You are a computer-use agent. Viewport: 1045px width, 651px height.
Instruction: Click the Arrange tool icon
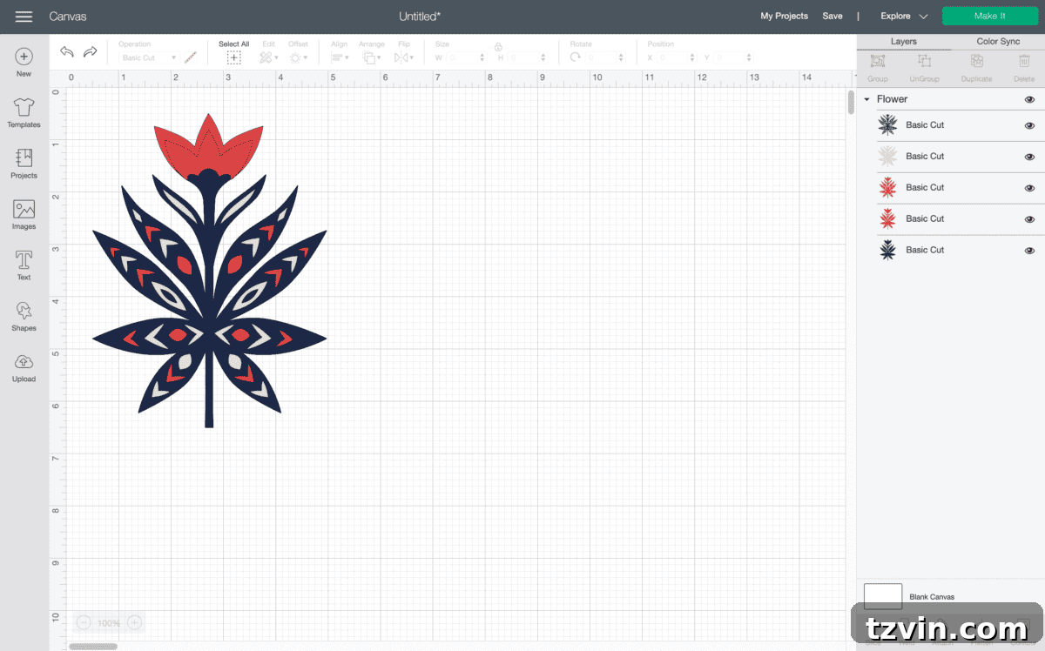(368, 57)
